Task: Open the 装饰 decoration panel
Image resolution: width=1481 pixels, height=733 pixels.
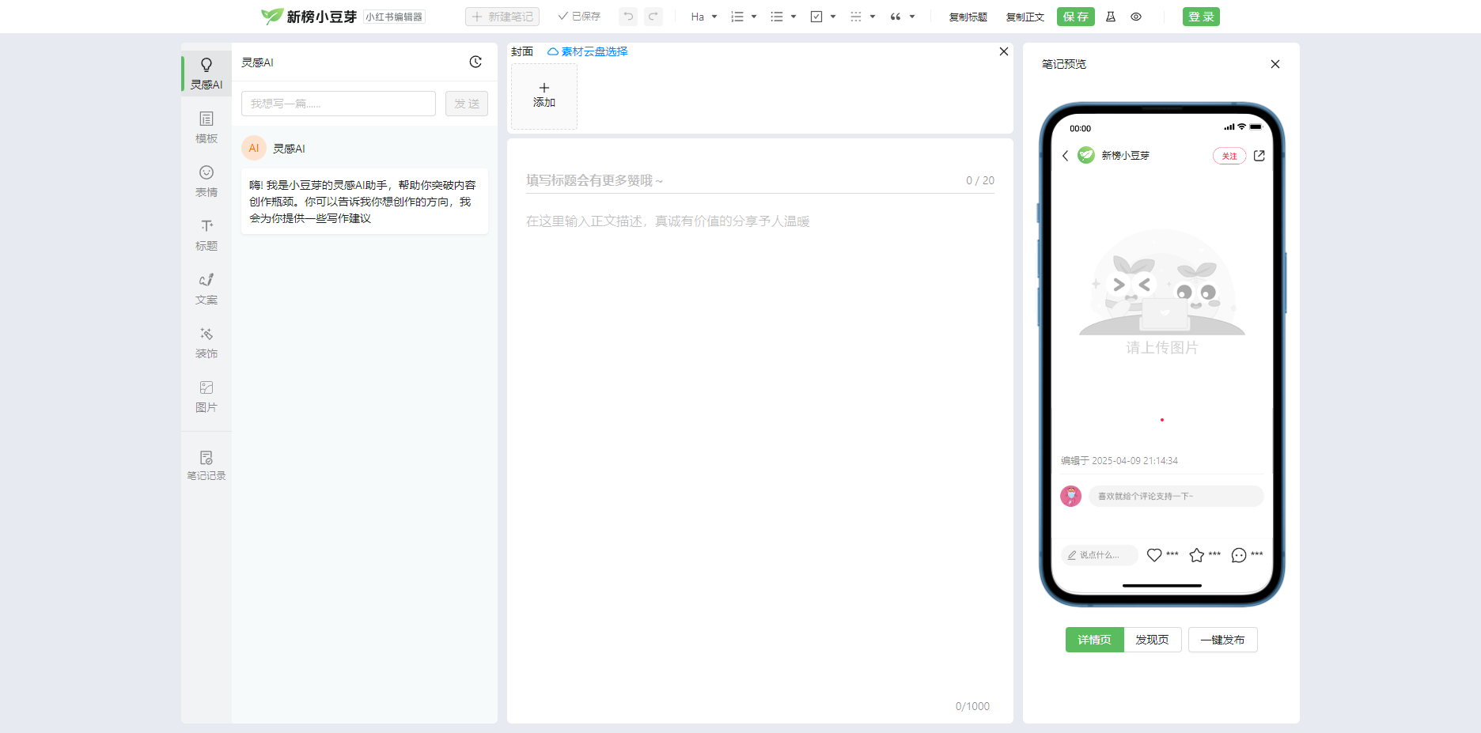Action: tap(206, 342)
